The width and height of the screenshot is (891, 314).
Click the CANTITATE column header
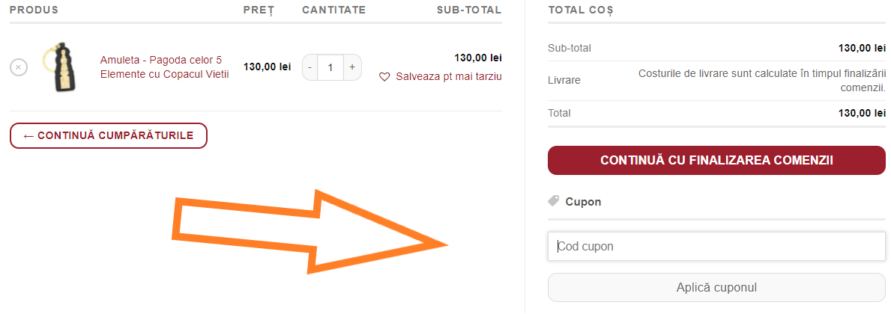(334, 10)
